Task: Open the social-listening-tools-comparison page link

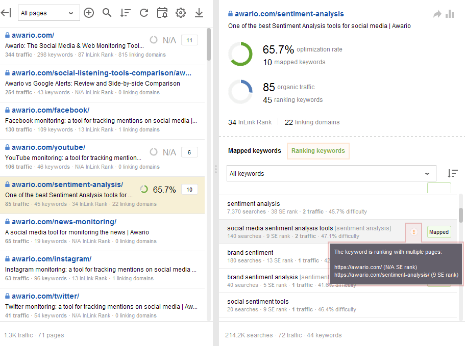Action: pos(102,73)
